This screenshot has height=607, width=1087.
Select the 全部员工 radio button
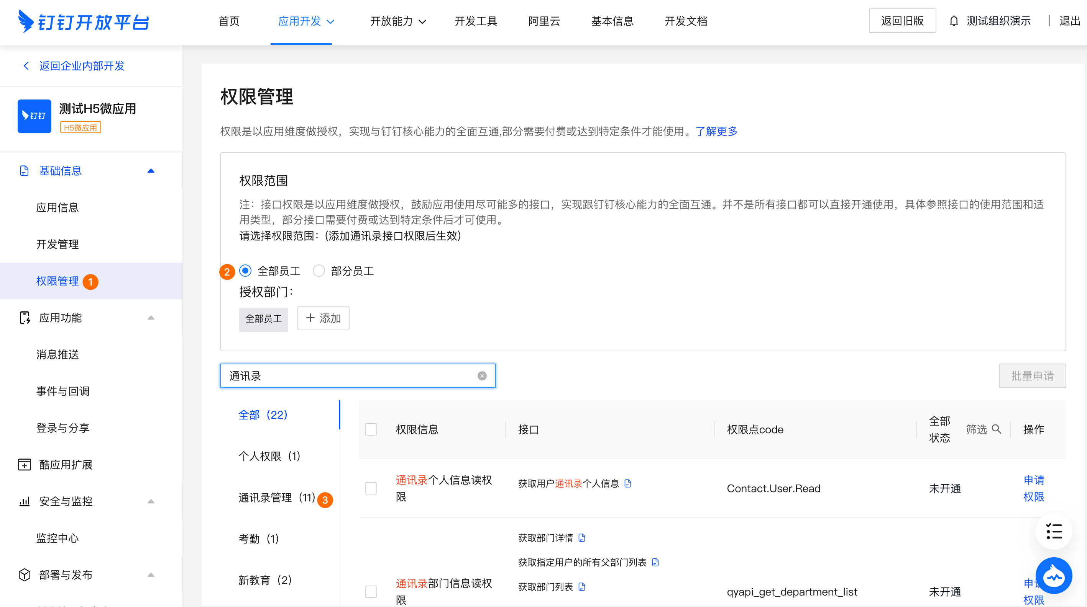coord(245,271)
